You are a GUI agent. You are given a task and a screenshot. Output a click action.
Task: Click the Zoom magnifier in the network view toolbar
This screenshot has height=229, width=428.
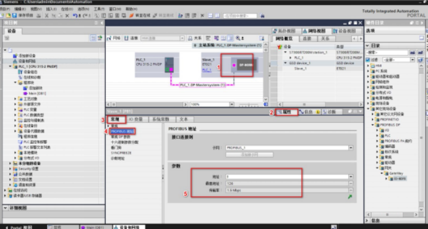238,38
